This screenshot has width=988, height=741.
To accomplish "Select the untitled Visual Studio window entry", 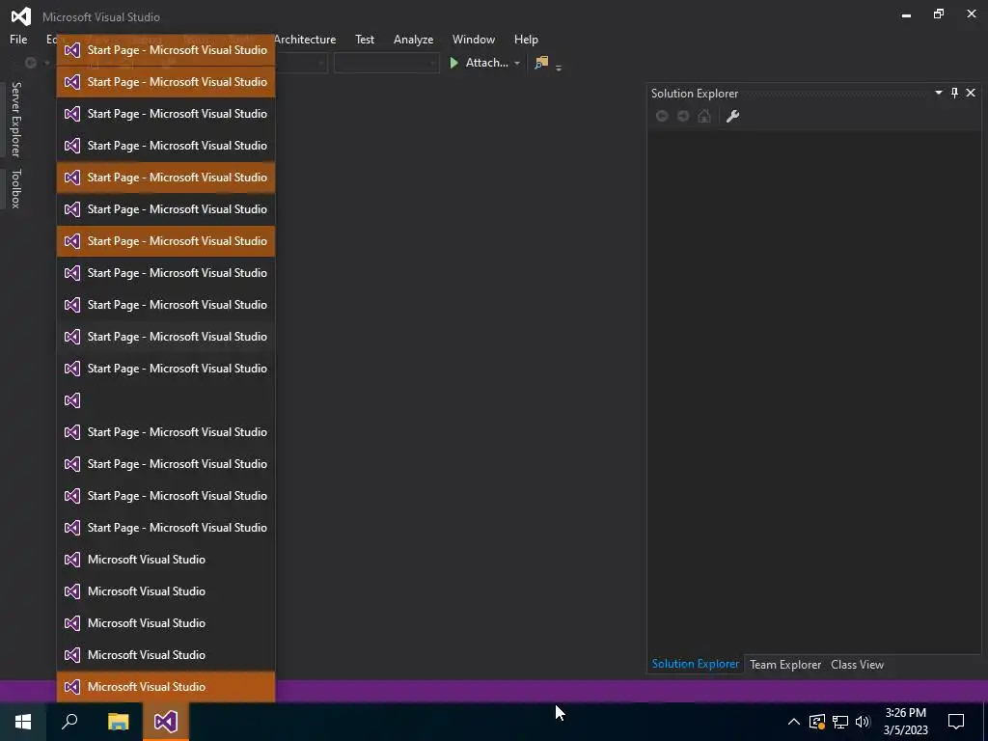I will [166, 400].
